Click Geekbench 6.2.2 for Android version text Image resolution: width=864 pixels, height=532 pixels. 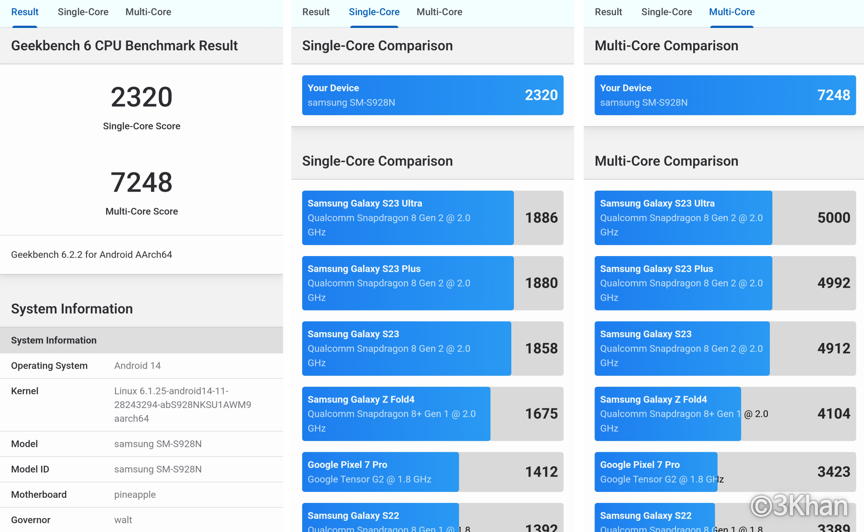92,255
